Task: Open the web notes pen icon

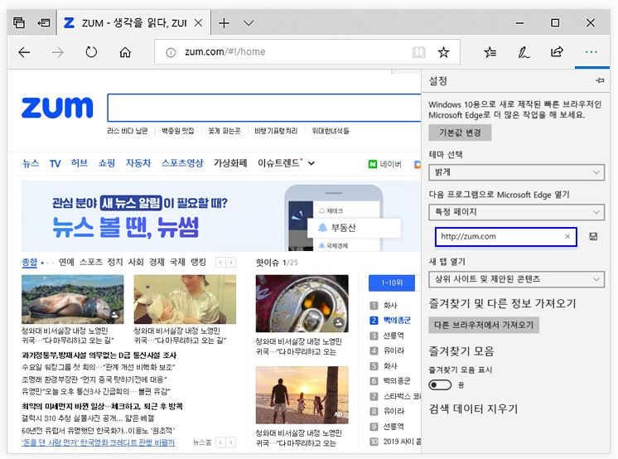Action: point(524,52)
